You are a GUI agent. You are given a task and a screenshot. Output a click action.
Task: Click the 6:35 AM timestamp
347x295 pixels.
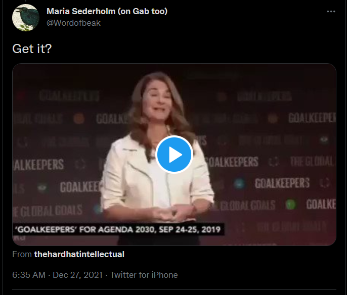click(29, 275)
